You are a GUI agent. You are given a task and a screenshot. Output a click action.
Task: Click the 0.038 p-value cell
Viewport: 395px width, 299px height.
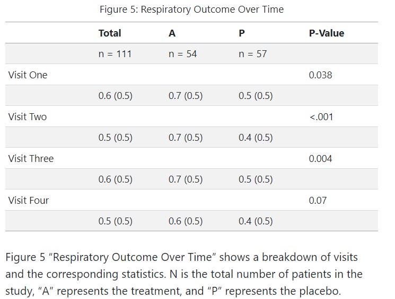[x=320, y=75]
